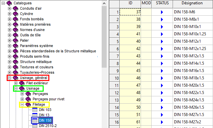This screenshot has width=213, height=128.
Task: Click the Perçages pour rivet book icon
Action: coord(28,99)
